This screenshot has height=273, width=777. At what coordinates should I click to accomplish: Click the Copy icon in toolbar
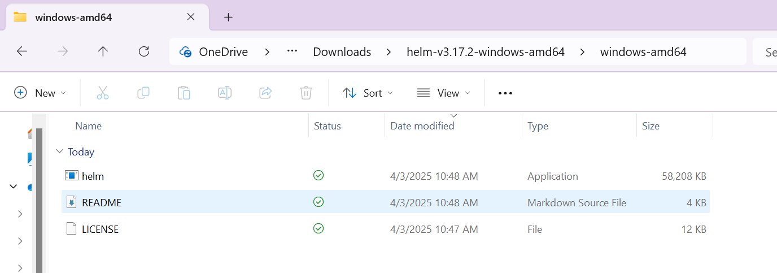click(143, 93)
